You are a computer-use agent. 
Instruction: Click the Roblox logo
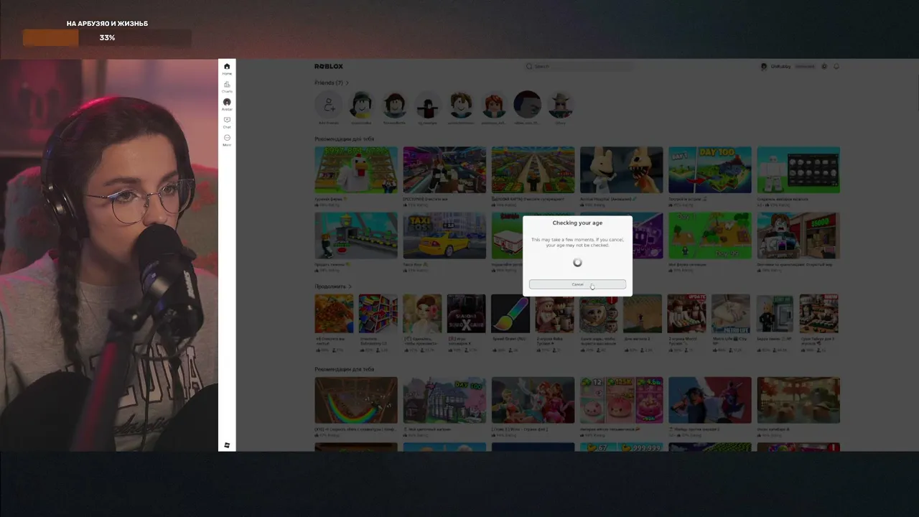tap(328, 66)
